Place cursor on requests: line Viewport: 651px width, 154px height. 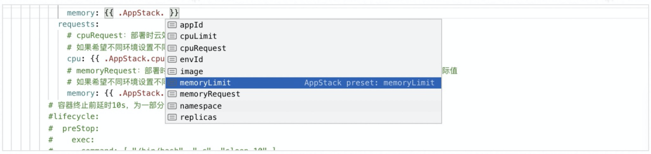pos(78,24)
